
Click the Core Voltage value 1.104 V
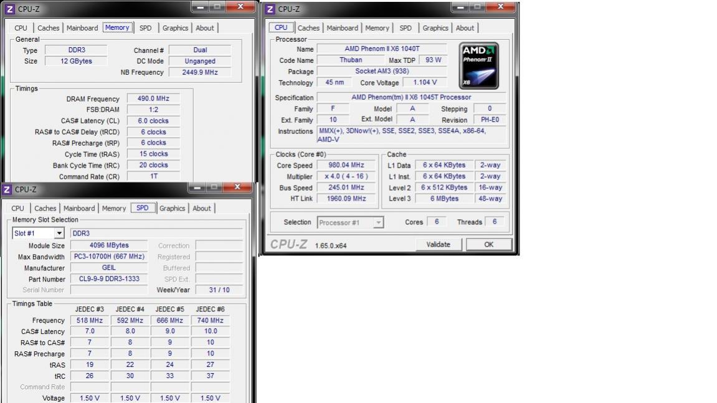click(425, 82)
